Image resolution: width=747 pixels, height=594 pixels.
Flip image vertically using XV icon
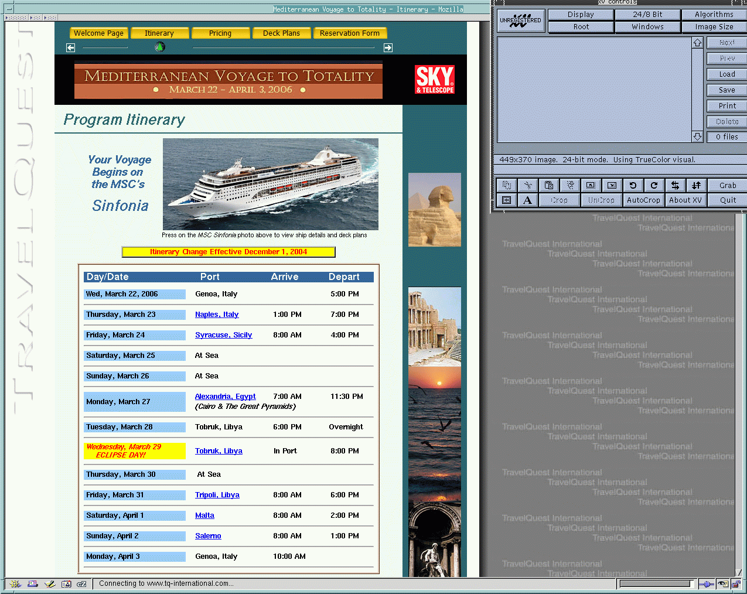[696, 185]
